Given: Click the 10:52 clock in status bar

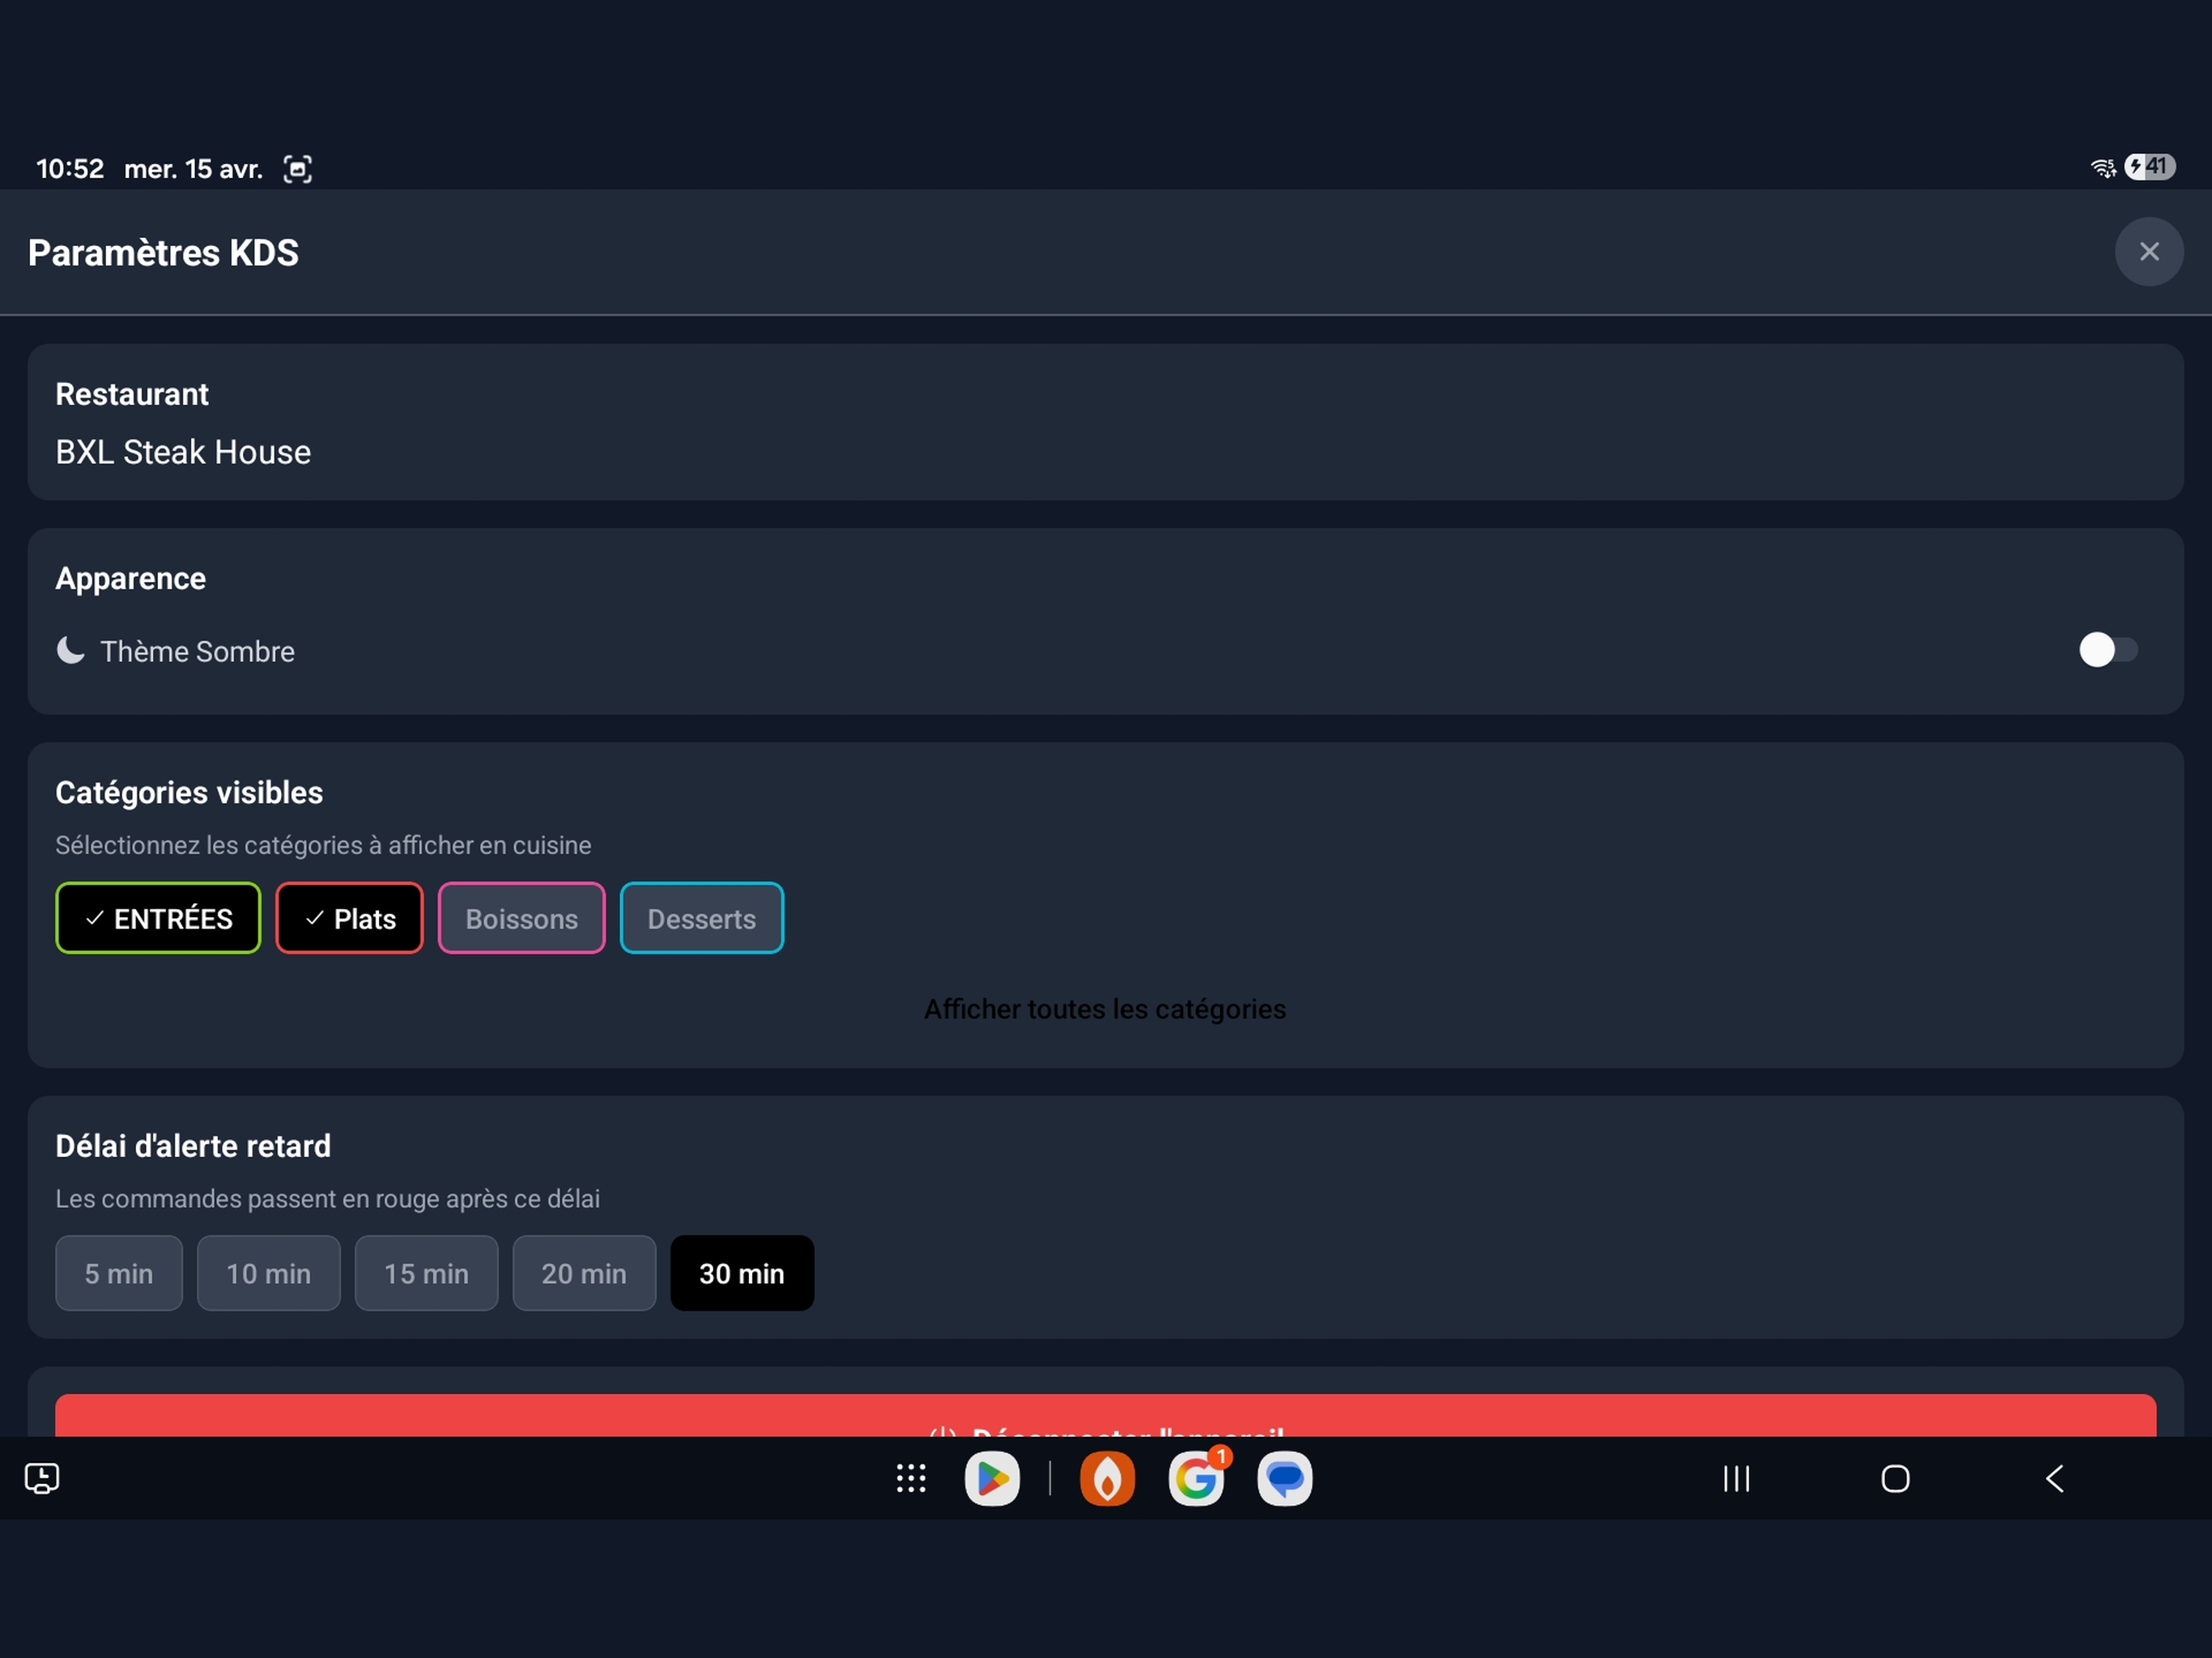Looking at the screenshot, I should (x=70, y=168).
